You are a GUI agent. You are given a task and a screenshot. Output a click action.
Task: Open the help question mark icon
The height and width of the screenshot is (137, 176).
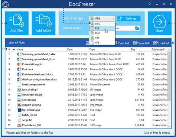tap(150, 4)
